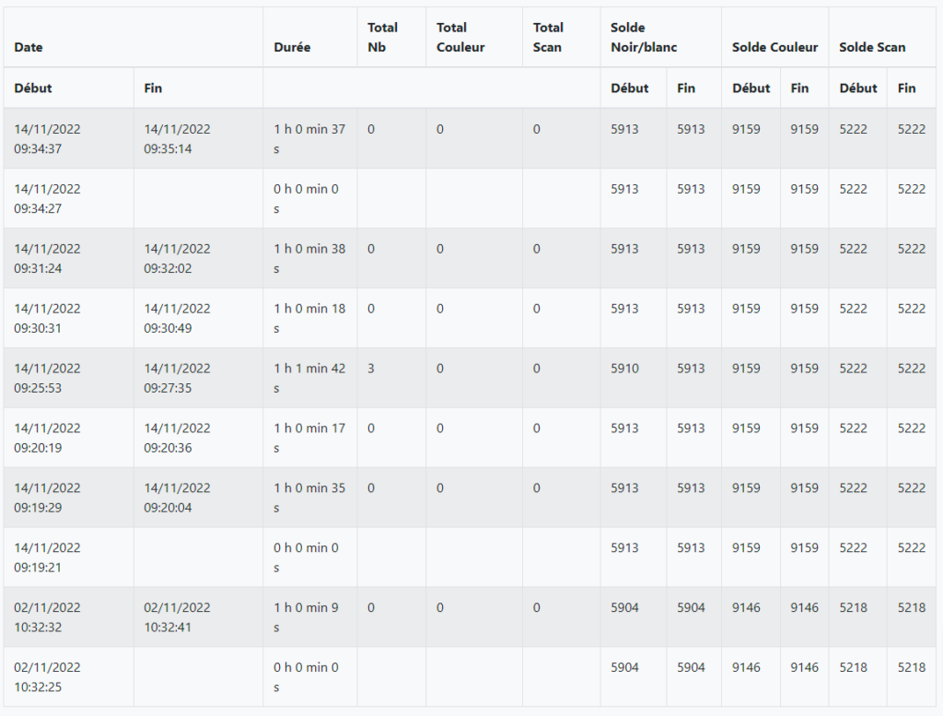Screen dimensions: 943x716
Task: Click the Début subheader under Date
Action: click(x=33, y=88)
